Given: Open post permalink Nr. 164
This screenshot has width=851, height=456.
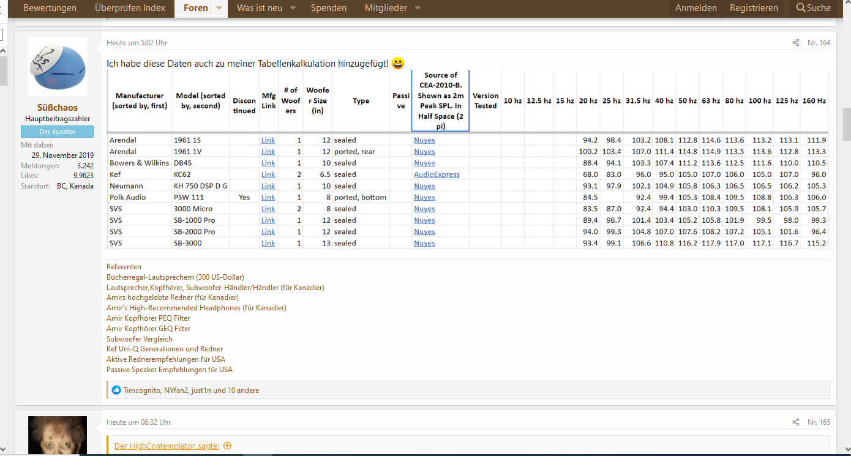Looking at the screenshot, I should coord(819,43).
